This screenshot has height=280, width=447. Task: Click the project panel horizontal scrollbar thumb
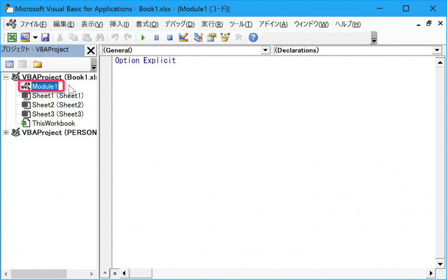tap(39, 274)
